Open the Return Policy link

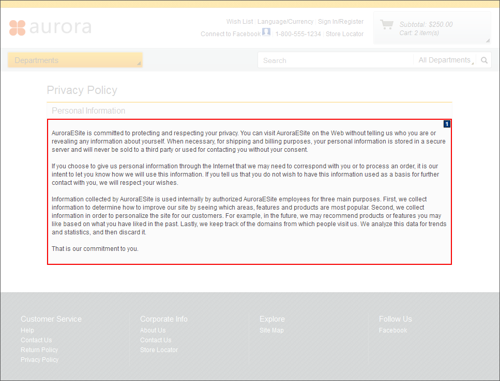(x=39, y=350)
